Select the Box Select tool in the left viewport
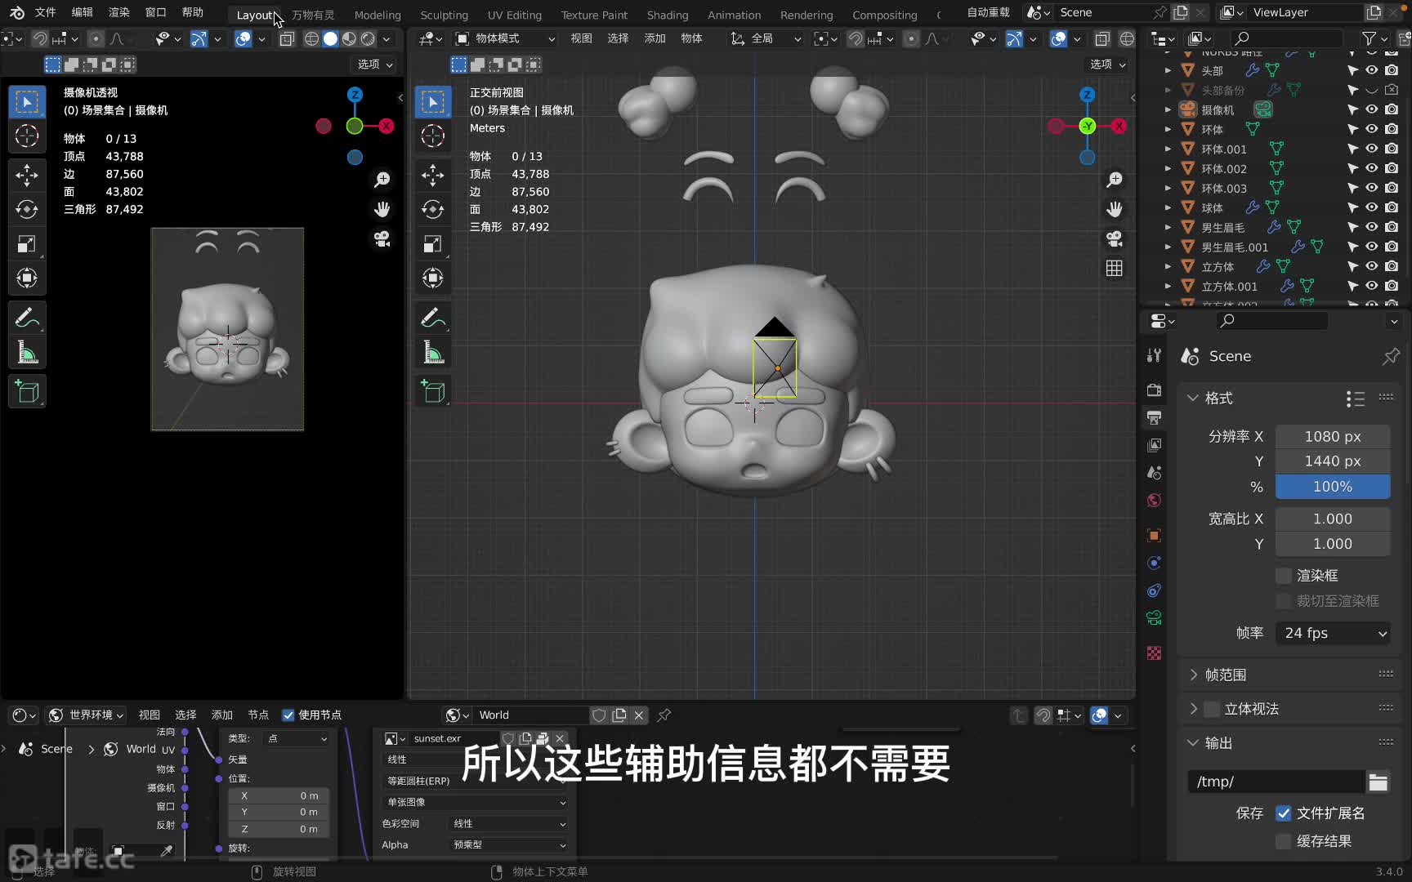 (27, 102)
